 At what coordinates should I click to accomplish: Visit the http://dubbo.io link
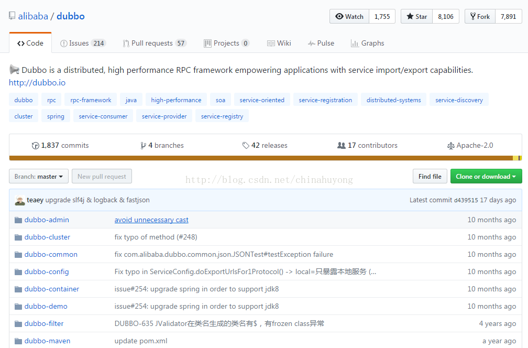[x=37, y=82]
